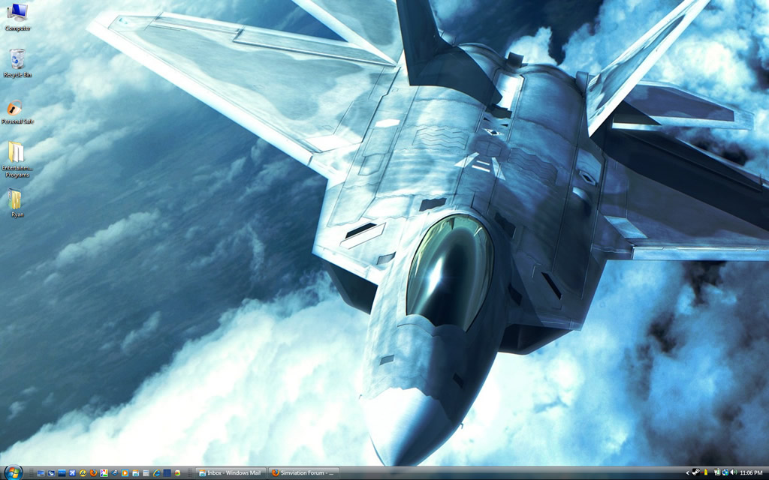Launch the blue airplane Quick Launch icon
This screenshot has width=769, height=480.
(72, 472)
